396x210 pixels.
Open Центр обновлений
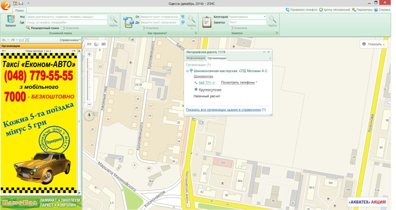[x=335, y=9]
